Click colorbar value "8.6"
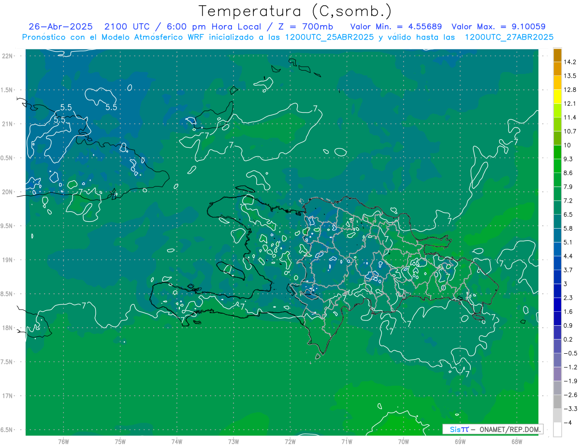Viewport: 580px width, 448px height. click(x=568, y=173)
